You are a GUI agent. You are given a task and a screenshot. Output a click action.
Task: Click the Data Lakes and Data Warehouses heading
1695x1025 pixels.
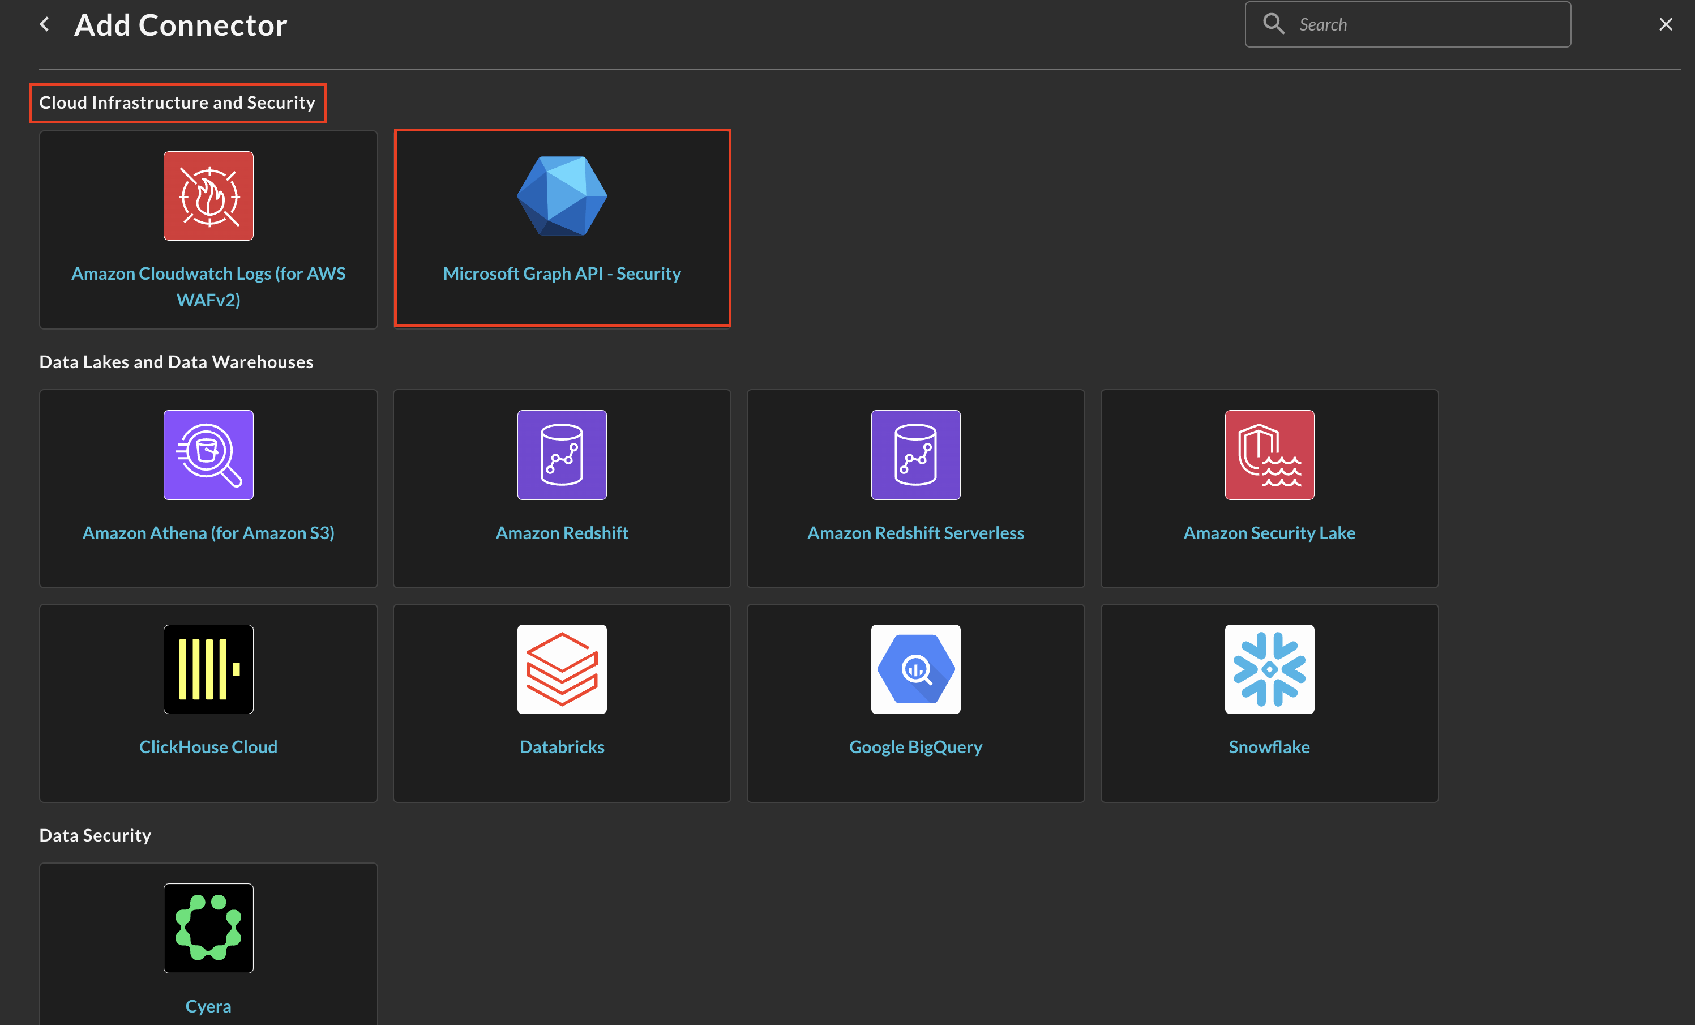click(176, 362)
